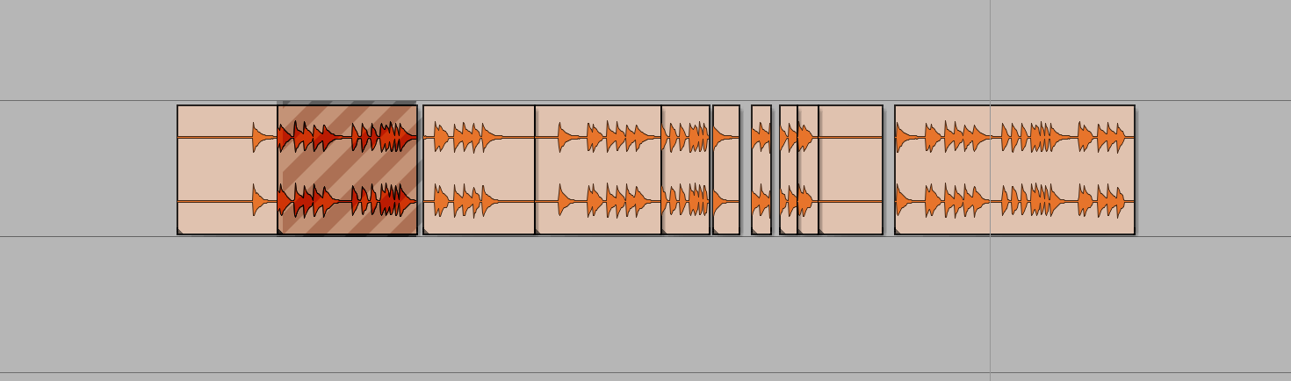Click the corner handle of the flat-line clip
The image size is (1291, 381).
pos(822,231)
